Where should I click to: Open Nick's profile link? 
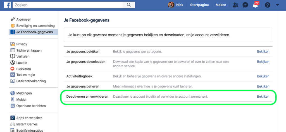(x=180, y=5)
